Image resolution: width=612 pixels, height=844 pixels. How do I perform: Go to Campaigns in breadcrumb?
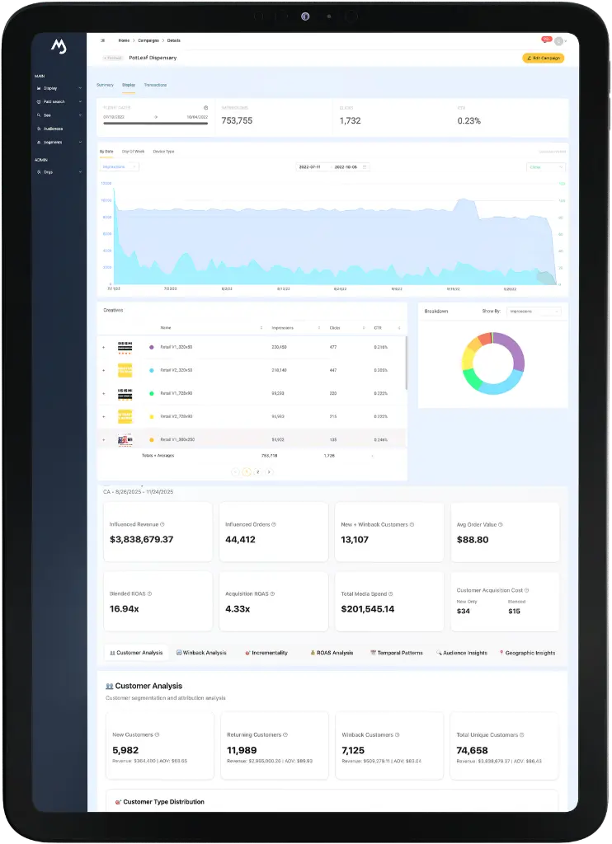[148, 40]
